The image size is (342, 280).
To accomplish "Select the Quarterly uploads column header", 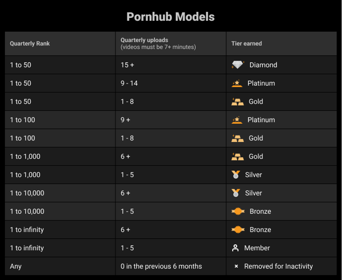I will pos(144,40).
